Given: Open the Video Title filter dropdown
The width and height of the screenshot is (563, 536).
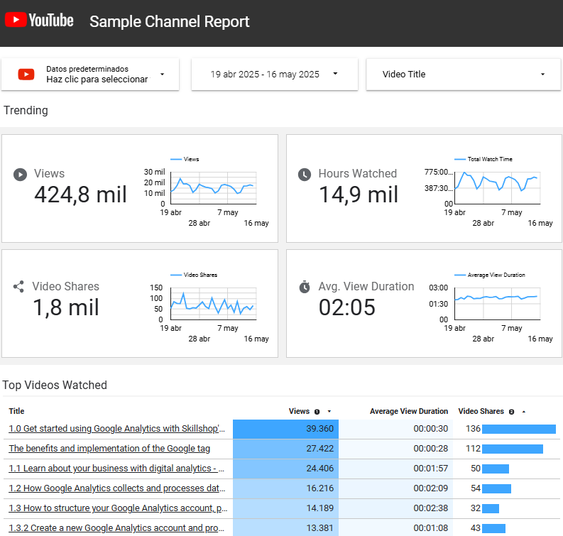Looking at the screenshot, I should coord(463,75).
